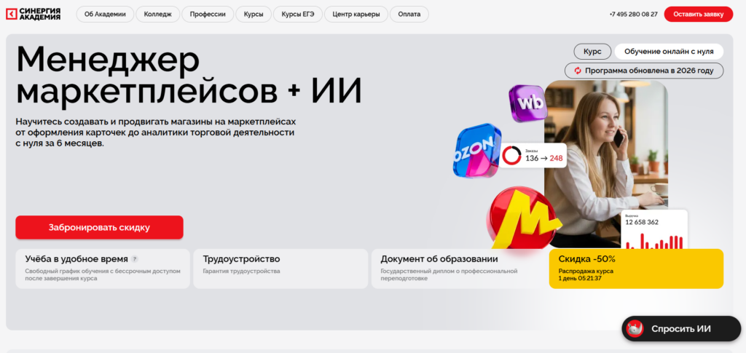
Task: Click the Программа обновлена в 2026 году badge
Action: (644, 71)
